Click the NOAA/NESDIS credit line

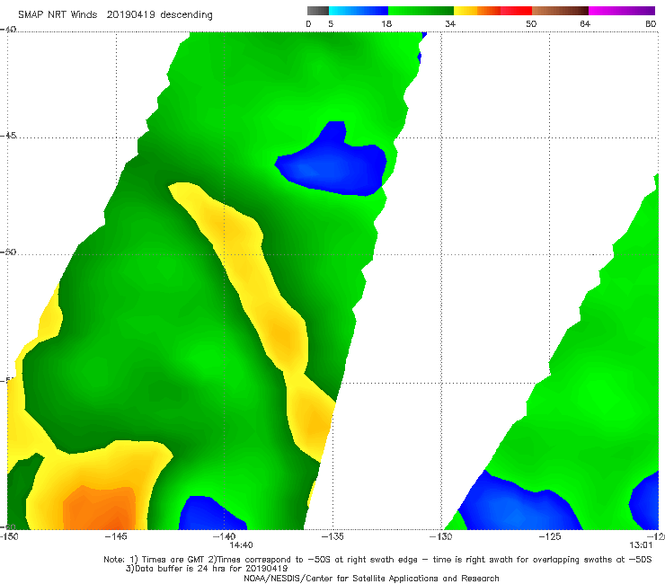click(371, 579)
